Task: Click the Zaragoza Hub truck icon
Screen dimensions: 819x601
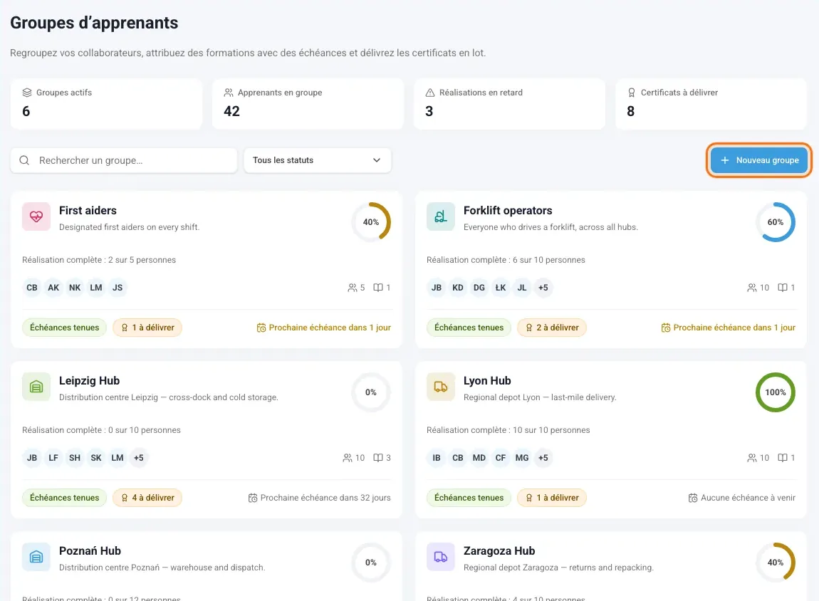Action: (441, 557)
